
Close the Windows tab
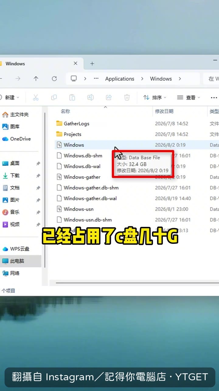click(x=75, y=64)
